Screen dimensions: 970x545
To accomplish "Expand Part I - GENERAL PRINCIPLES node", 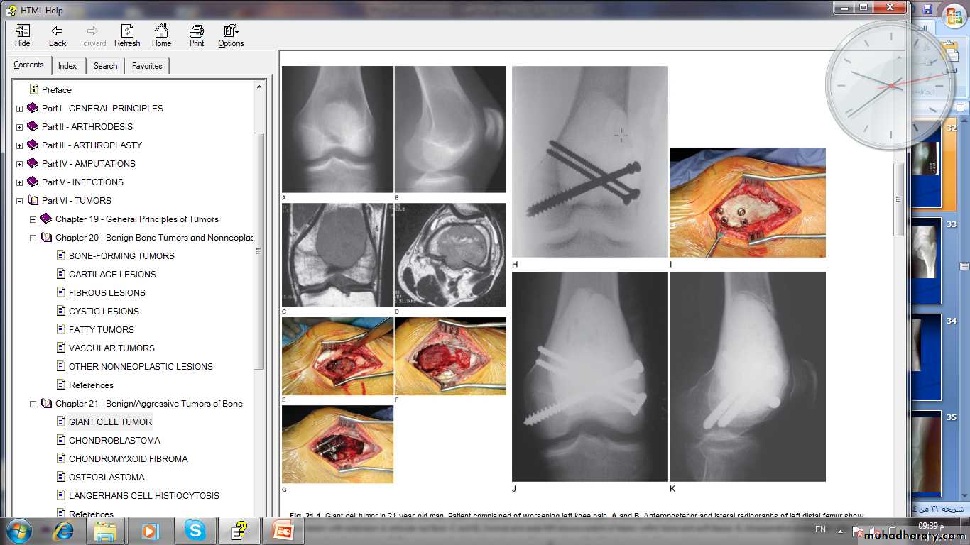I will (x=20, y=109).
